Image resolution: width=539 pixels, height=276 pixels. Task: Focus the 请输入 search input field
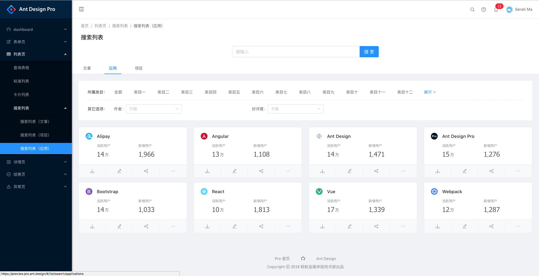coord(296,52)
